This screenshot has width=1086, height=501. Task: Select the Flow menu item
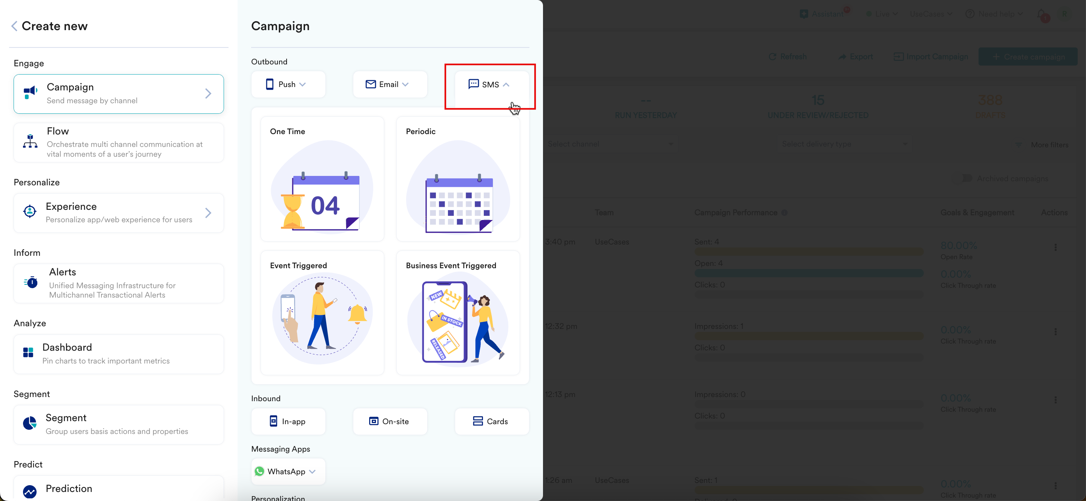click(x=118, y=142)
